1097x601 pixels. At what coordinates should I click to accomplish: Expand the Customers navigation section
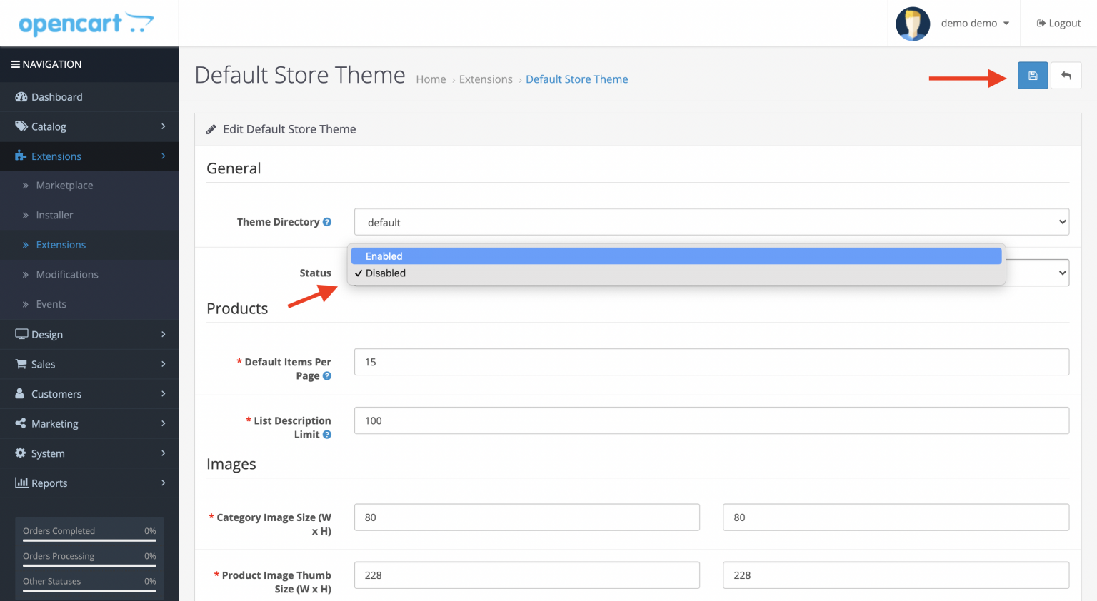click(x=56, y=393)
